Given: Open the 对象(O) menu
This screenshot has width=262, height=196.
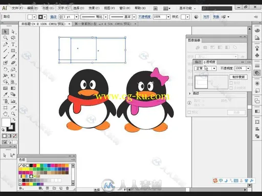Looking at the screenshot, I should point(48,8).
